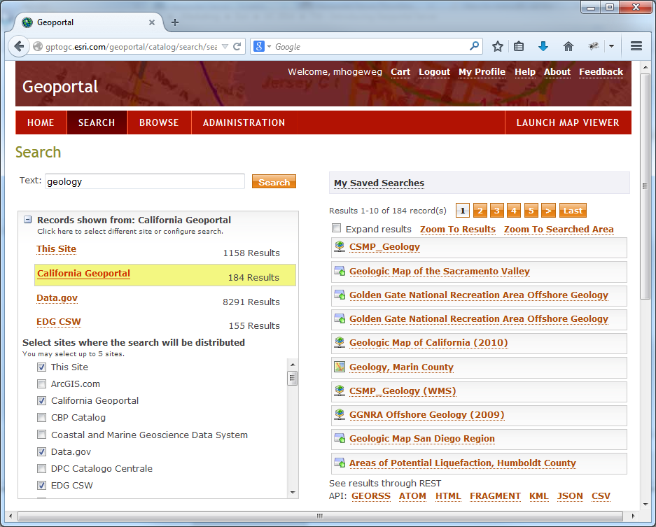Click the live data icon beside CSMP_Geology

tap(339, 246)
